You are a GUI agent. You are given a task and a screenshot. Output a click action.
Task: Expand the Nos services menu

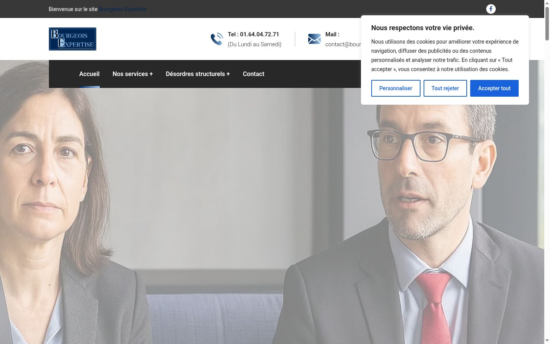(x=133, y=74)
